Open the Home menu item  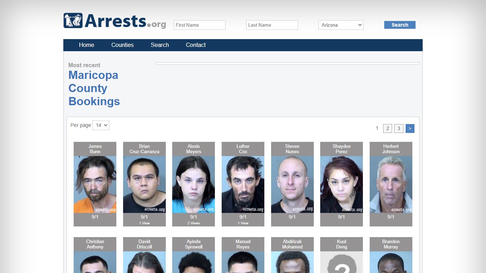(x=86, y=45)
